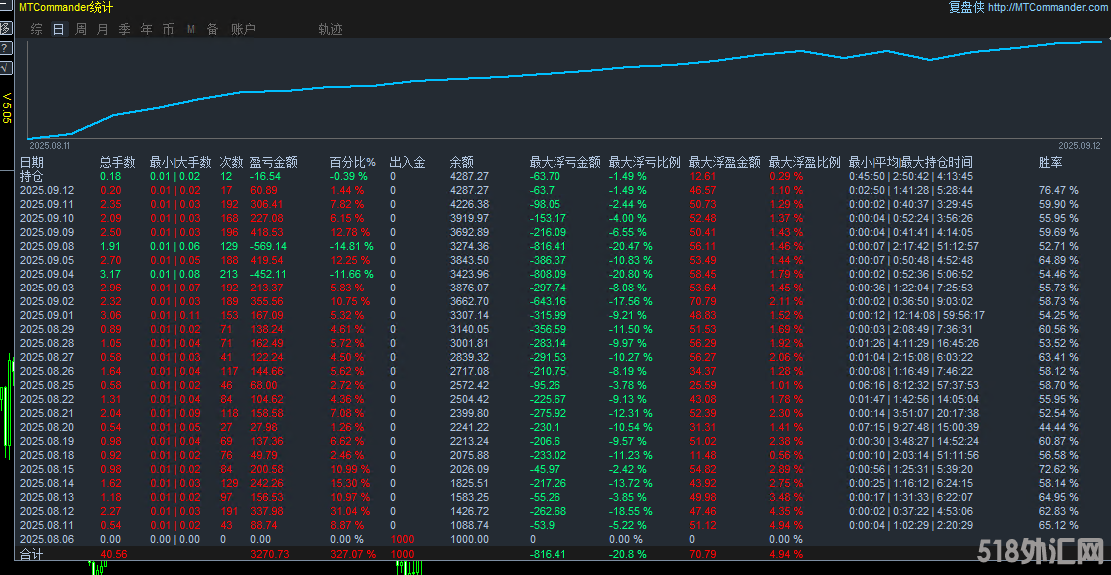Select the 季 quarterly statistics icon
The width and height of the screenshot is (1111, 575).
(123, 29)
